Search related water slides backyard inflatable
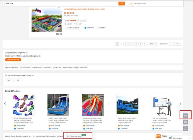193x140 pixels. coord(75,68)
